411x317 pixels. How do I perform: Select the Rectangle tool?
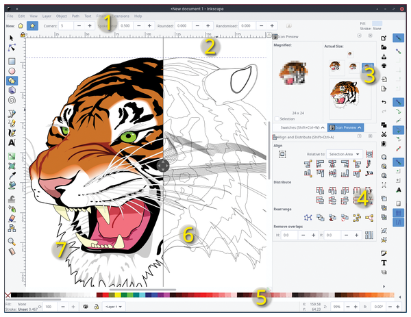point(12,62)
